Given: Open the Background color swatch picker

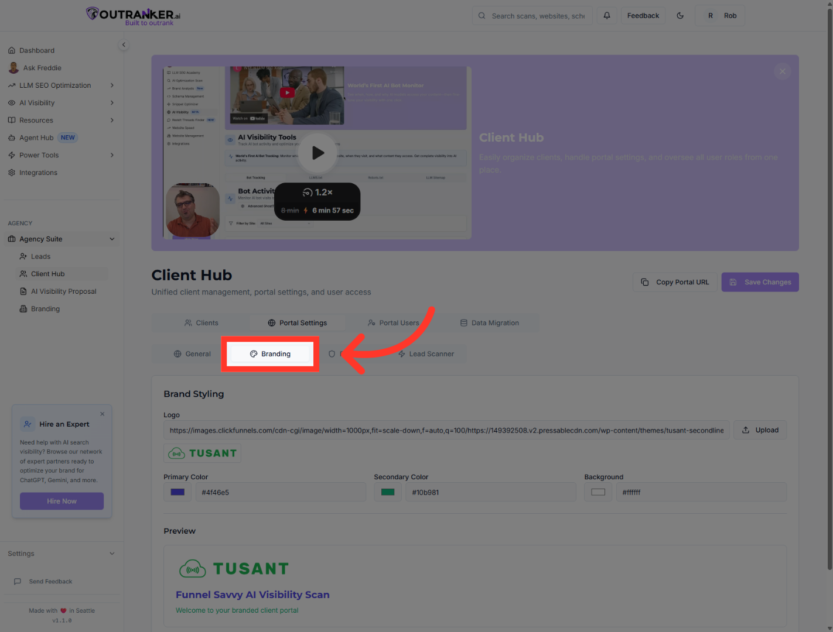Looking at the screenshot, I should tap(598, 492).
